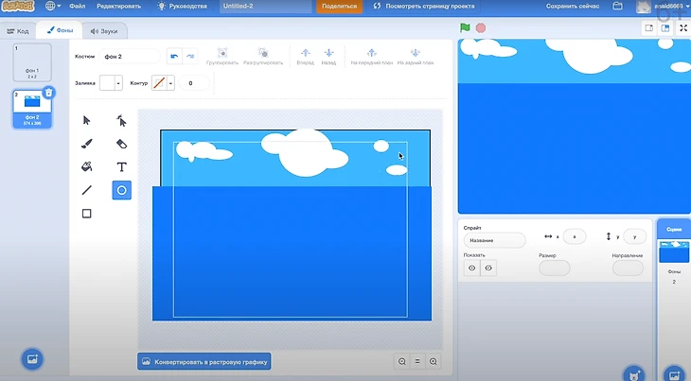This screenshot has width=691, height=381.
Task: Select the Rectangle tool
Action: (87, 214)
